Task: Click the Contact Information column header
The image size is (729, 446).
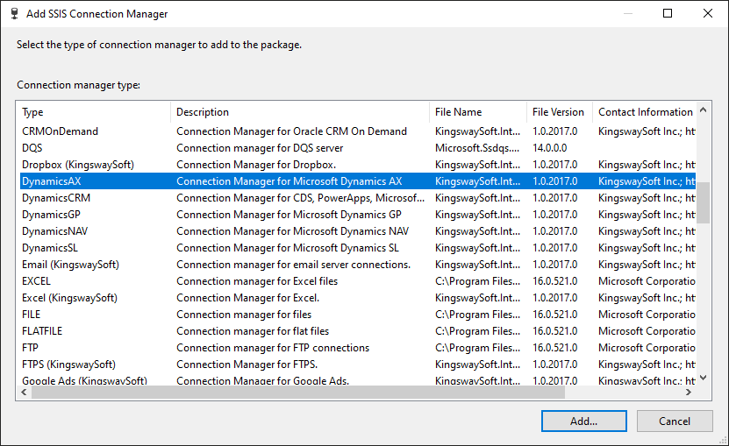Action: tap(645, 112)
